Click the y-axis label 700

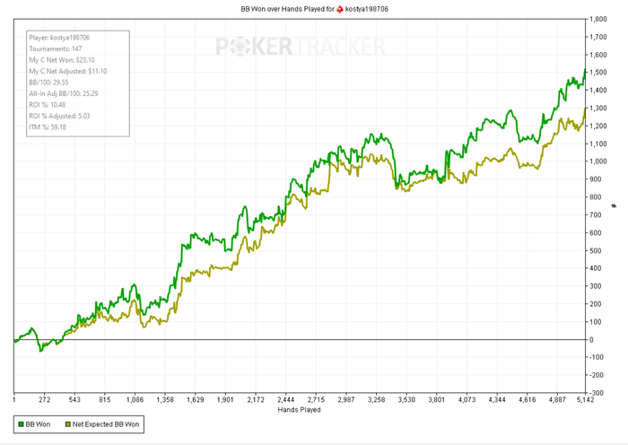596,215
